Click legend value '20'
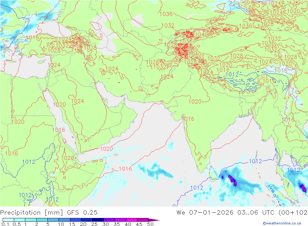The height and width of the screenshot is (226, 308). pyautogui.click(x=83, y=224)
